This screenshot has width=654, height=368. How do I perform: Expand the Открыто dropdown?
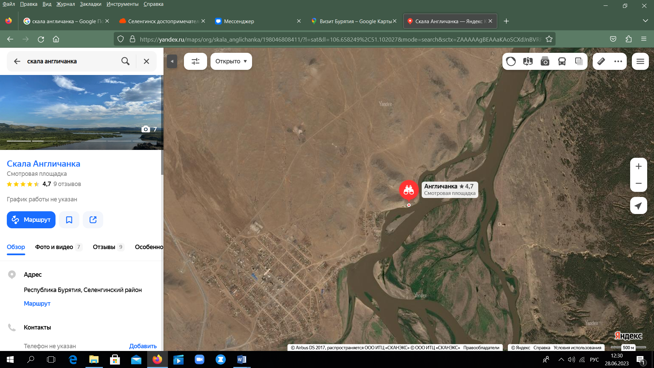[231, 61]
